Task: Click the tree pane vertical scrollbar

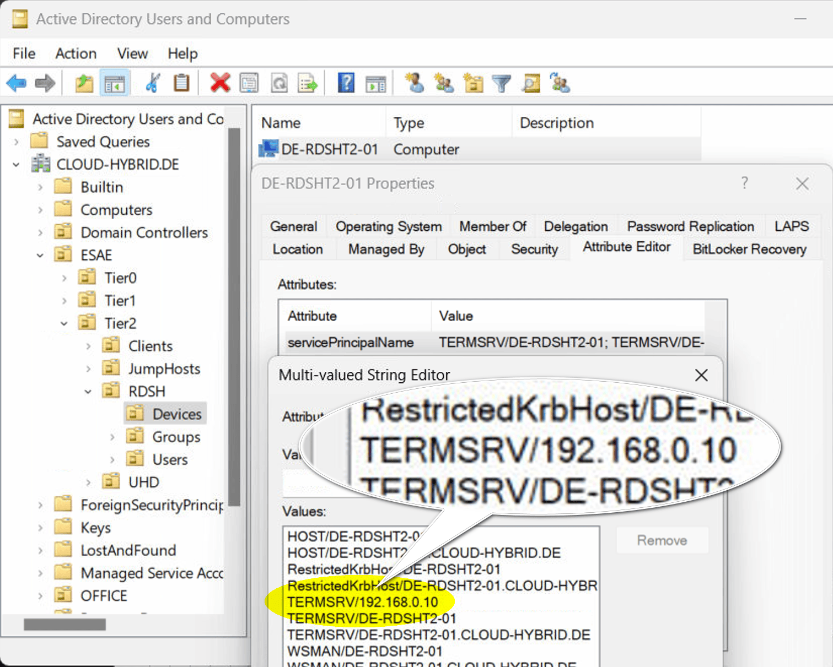Action: point(234,314)
